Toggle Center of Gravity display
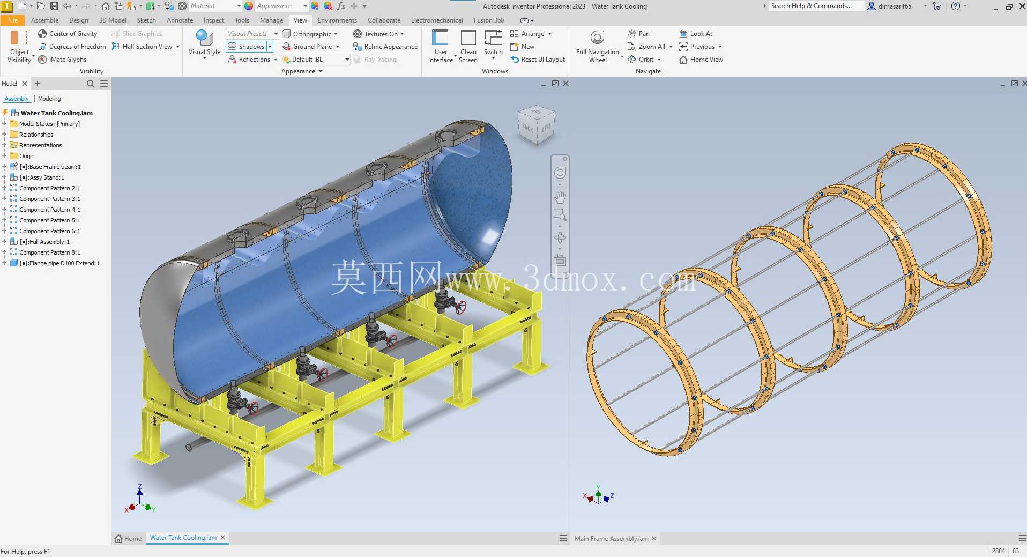Image resolution: width=1027 pixels, height=557 pixels. (68, 34)
